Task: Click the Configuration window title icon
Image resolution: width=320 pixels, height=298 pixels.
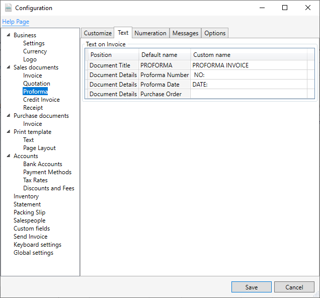Action: click(8, 8)
